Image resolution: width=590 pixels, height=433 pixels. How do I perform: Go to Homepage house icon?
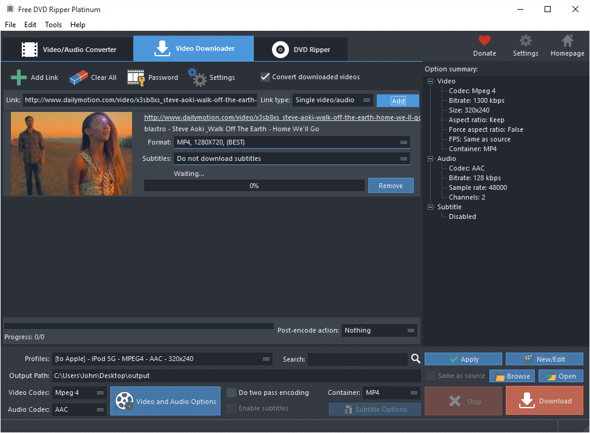567,41
